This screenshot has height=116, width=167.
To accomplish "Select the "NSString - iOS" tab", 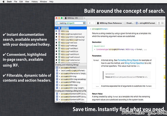I will click(73, 18).
